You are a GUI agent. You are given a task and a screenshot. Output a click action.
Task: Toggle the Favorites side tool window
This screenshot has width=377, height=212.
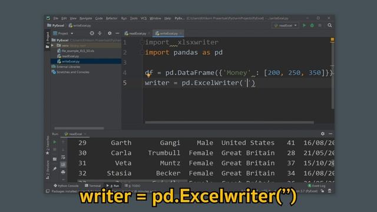coord(47,145)
